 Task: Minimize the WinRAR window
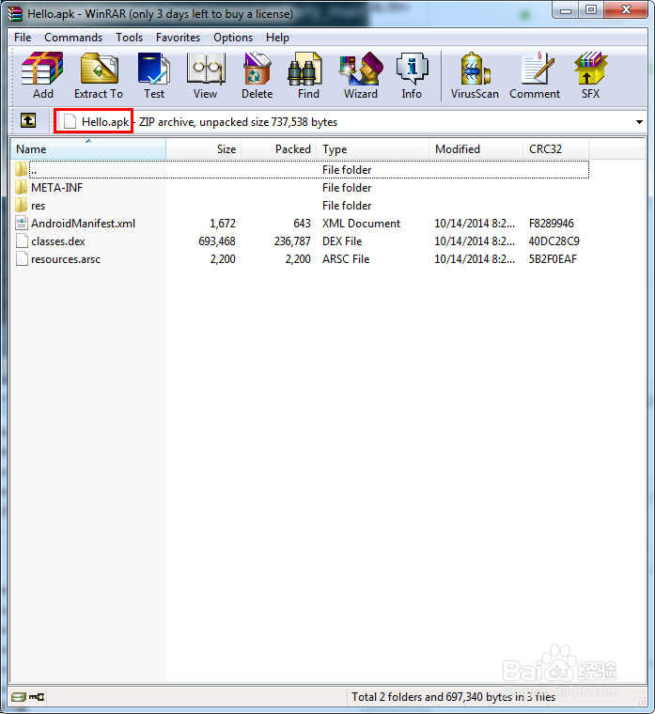click(566, 10)
